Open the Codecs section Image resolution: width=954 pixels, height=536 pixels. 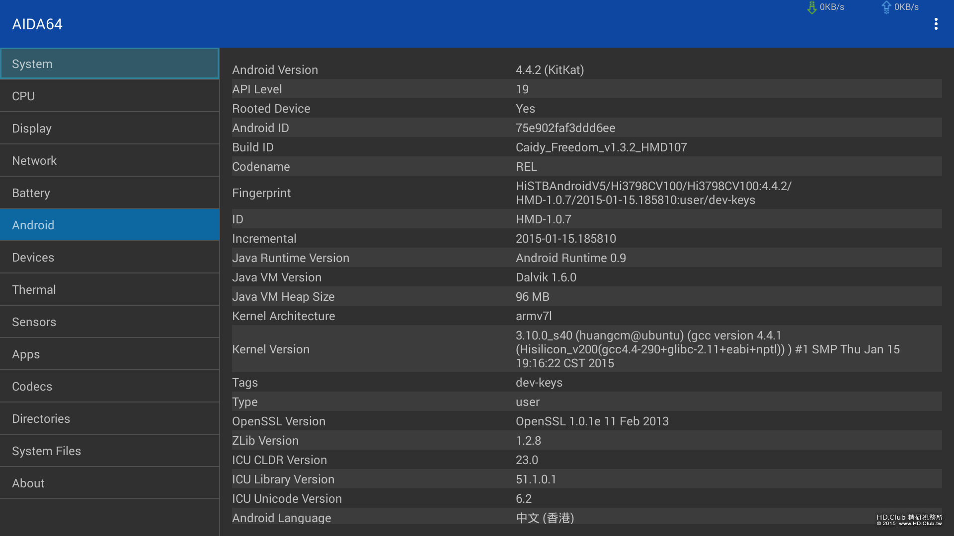pyautogui.click(x=109, y=386)
